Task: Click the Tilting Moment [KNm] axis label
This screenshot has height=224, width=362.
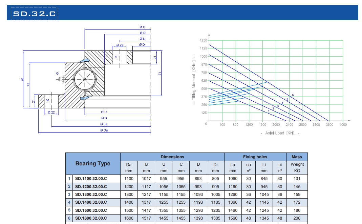Action: [194, 80]
